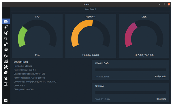Screen dimensions: 173x106
Task: Open the Dashboard page in sidebar
Action: pyautogui.click(x=6, y=21)
